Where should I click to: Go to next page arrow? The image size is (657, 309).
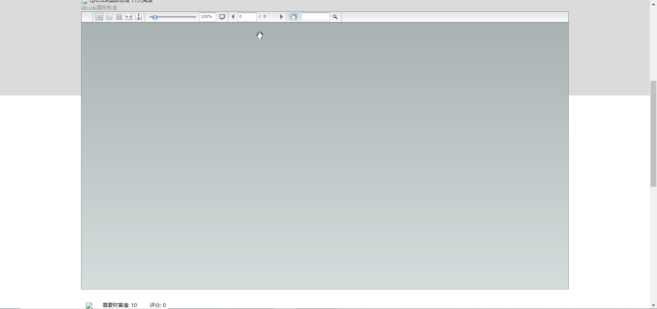pos(282,17)
